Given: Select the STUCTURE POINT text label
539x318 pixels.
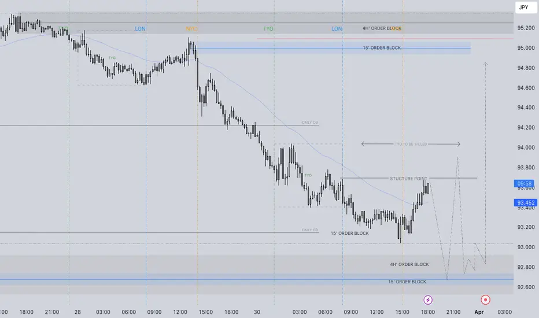Looking at the screenshot, I should (x=408, y=179).
